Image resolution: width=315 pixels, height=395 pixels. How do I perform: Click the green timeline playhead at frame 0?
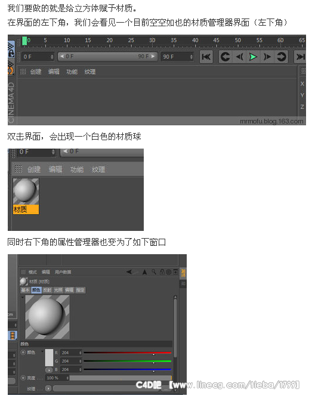24,41
